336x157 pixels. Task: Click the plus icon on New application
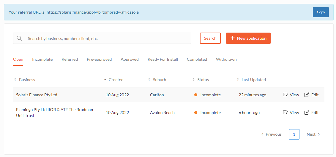[233, 38]
